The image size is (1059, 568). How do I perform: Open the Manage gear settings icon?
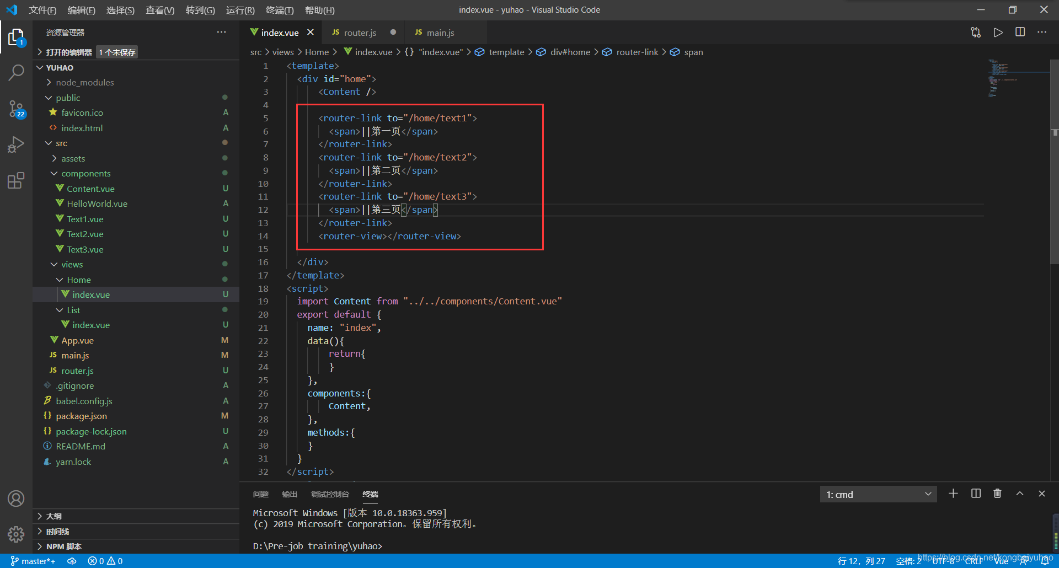coord(16,534)
